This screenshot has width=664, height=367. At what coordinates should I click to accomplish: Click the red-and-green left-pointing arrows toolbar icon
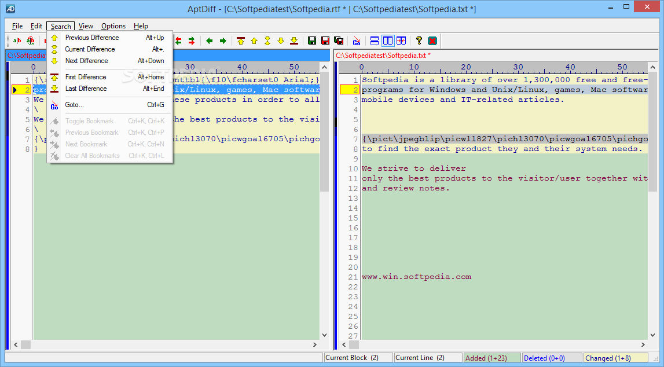(178, 41)
